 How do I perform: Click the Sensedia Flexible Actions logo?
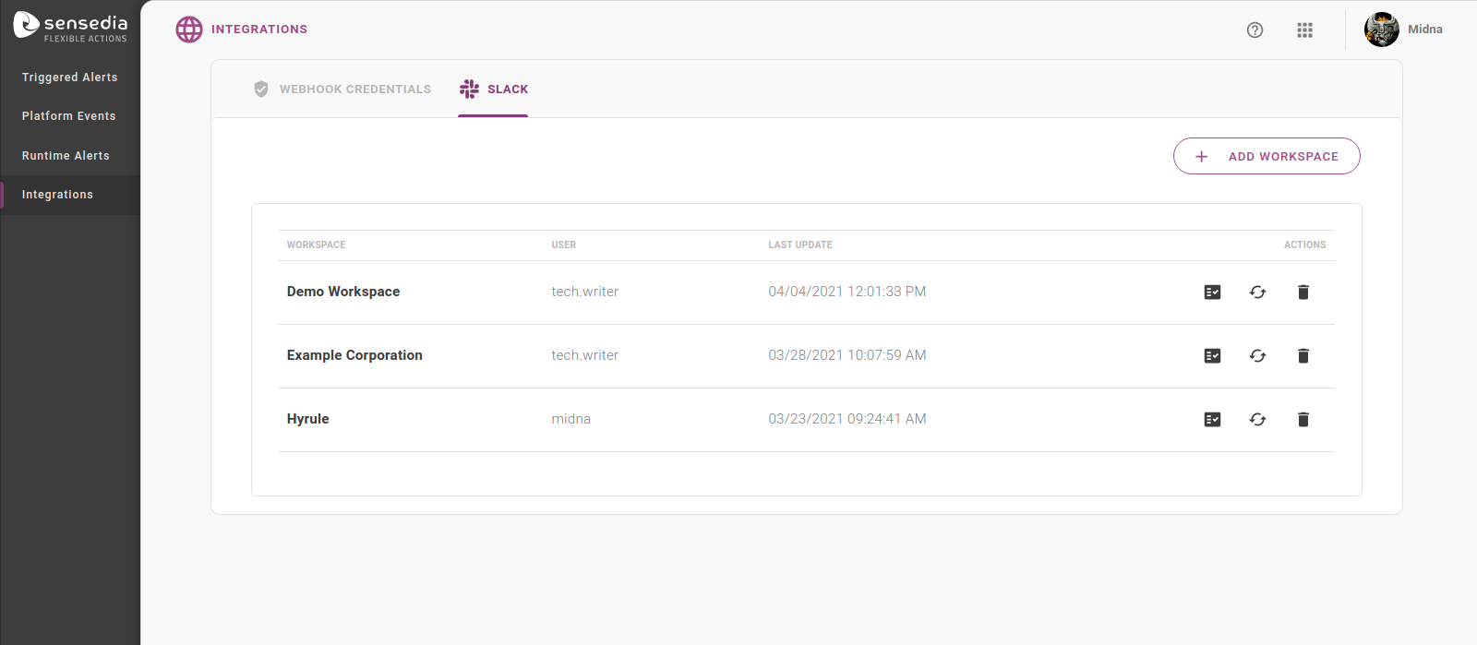[70, 27]
